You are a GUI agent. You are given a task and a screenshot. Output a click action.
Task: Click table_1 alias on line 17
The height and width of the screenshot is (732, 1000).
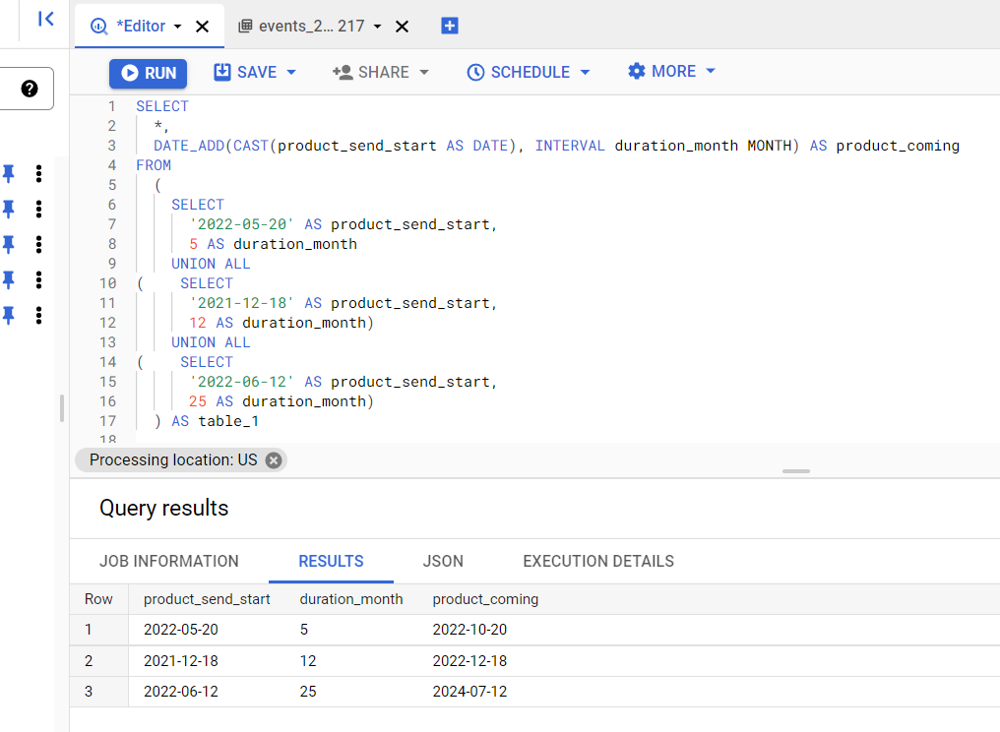228,421
